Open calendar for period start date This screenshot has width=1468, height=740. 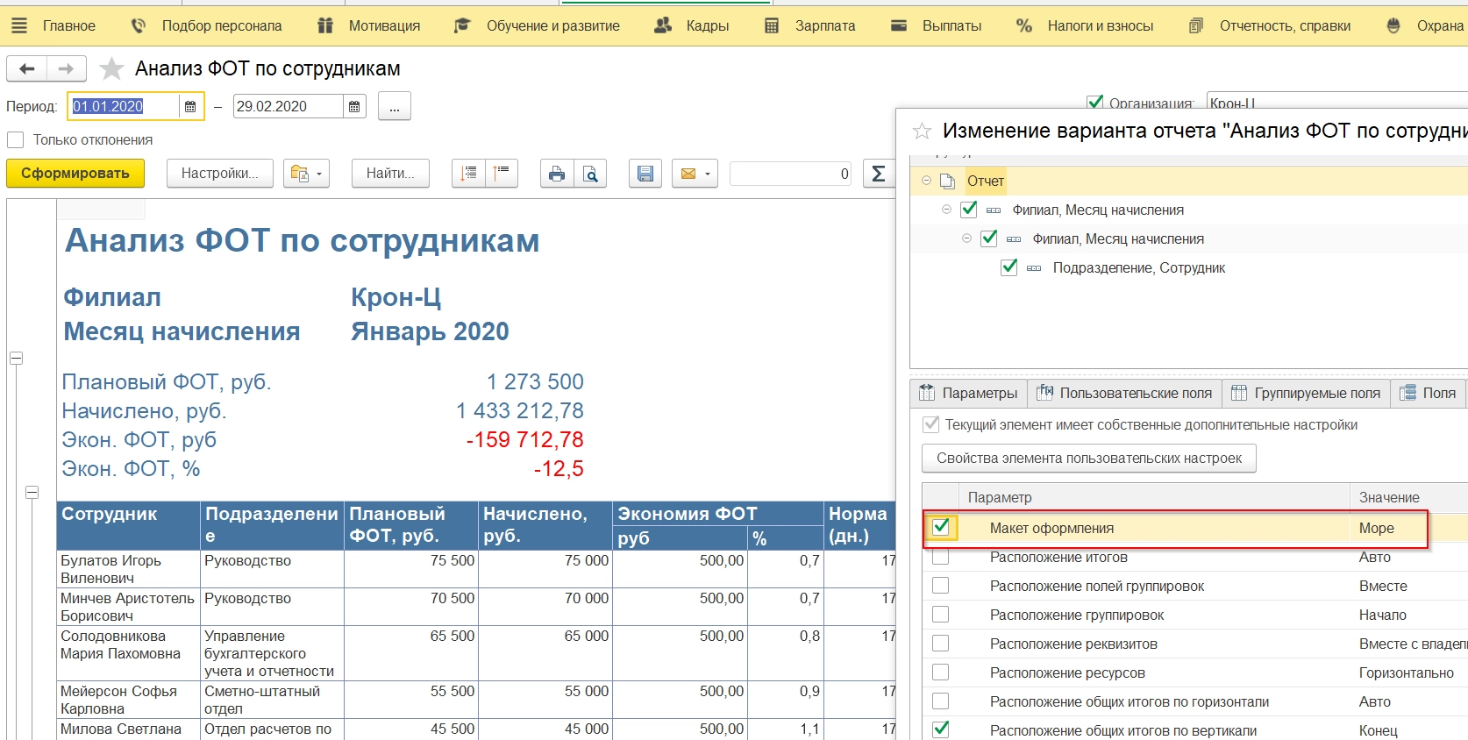(190, 107)
